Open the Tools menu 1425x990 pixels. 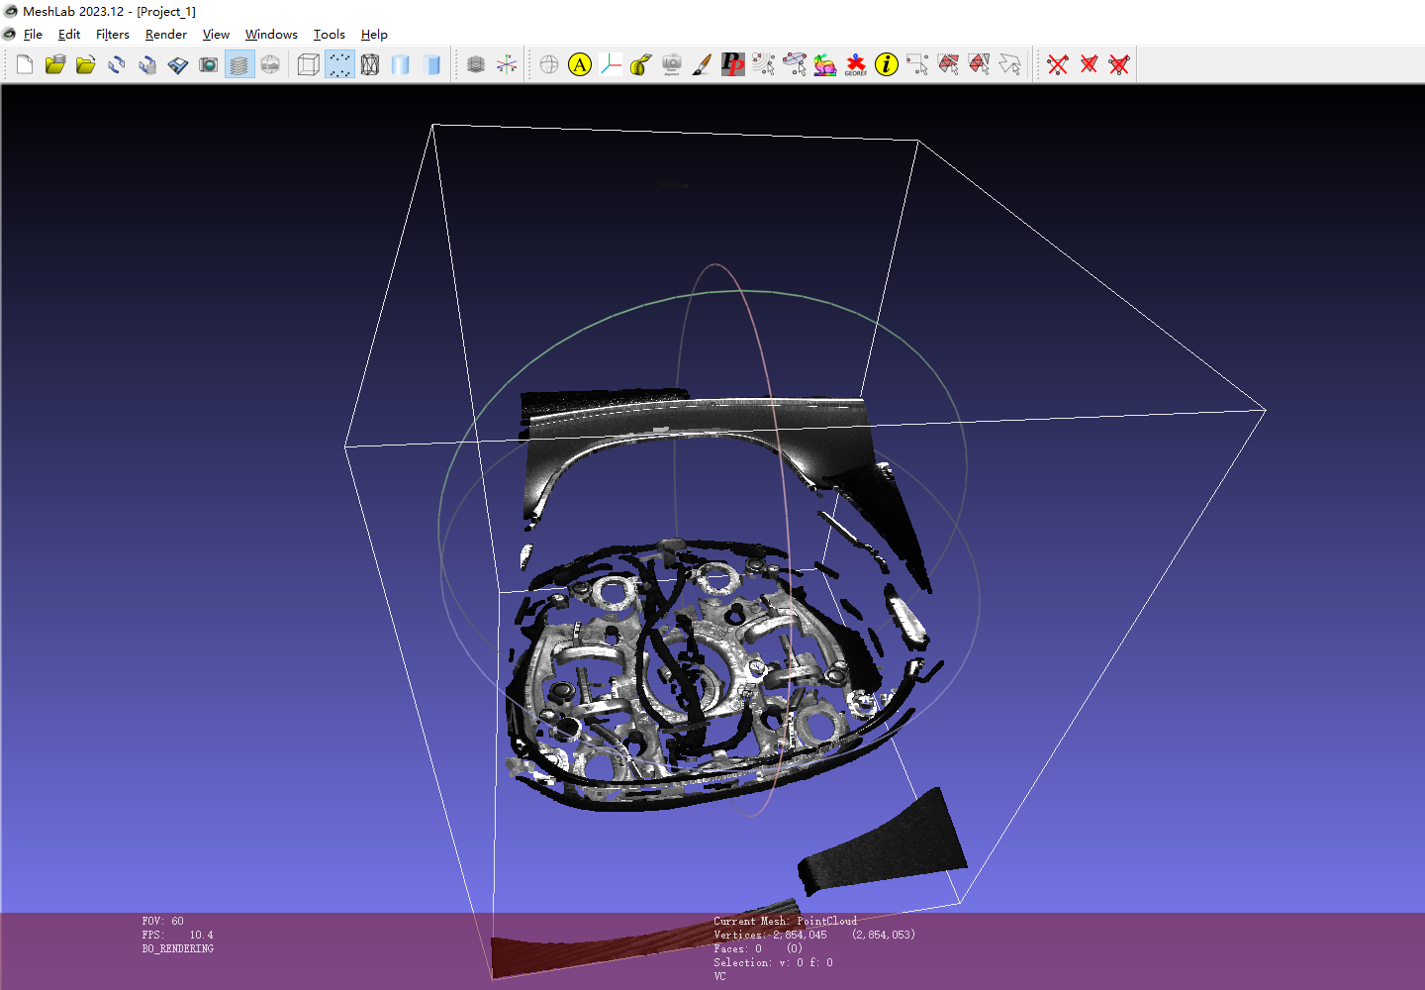coord(330,34)
